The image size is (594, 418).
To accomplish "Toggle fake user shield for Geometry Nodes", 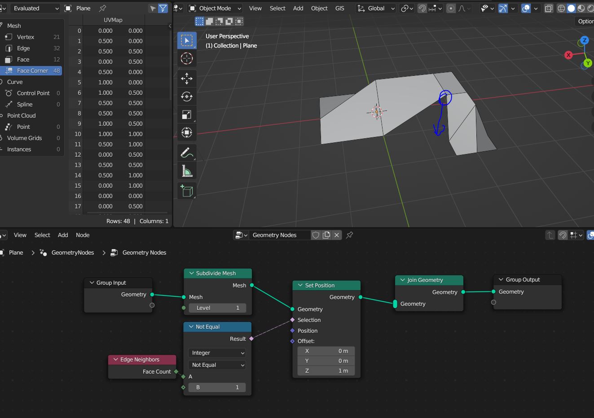I will [x=316, y=235].
